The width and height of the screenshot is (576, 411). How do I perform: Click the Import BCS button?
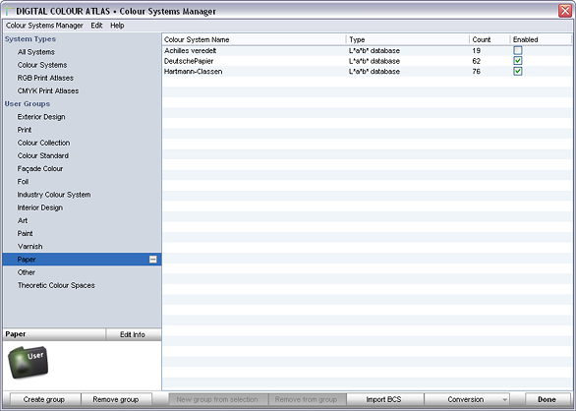click(x=384, y=399)
